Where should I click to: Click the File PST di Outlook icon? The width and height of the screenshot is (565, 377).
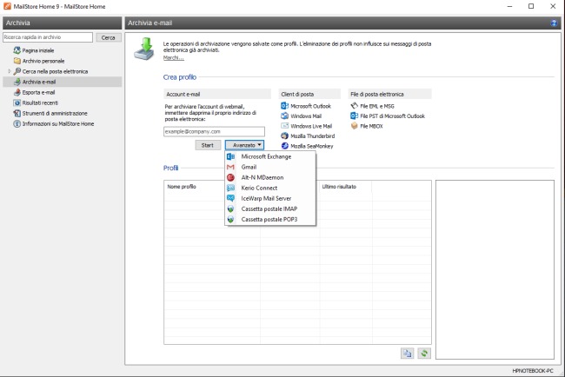(354, 116)
